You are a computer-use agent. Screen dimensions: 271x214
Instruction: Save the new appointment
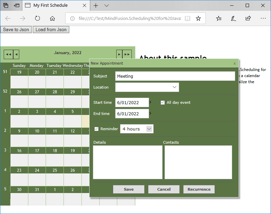129,189
